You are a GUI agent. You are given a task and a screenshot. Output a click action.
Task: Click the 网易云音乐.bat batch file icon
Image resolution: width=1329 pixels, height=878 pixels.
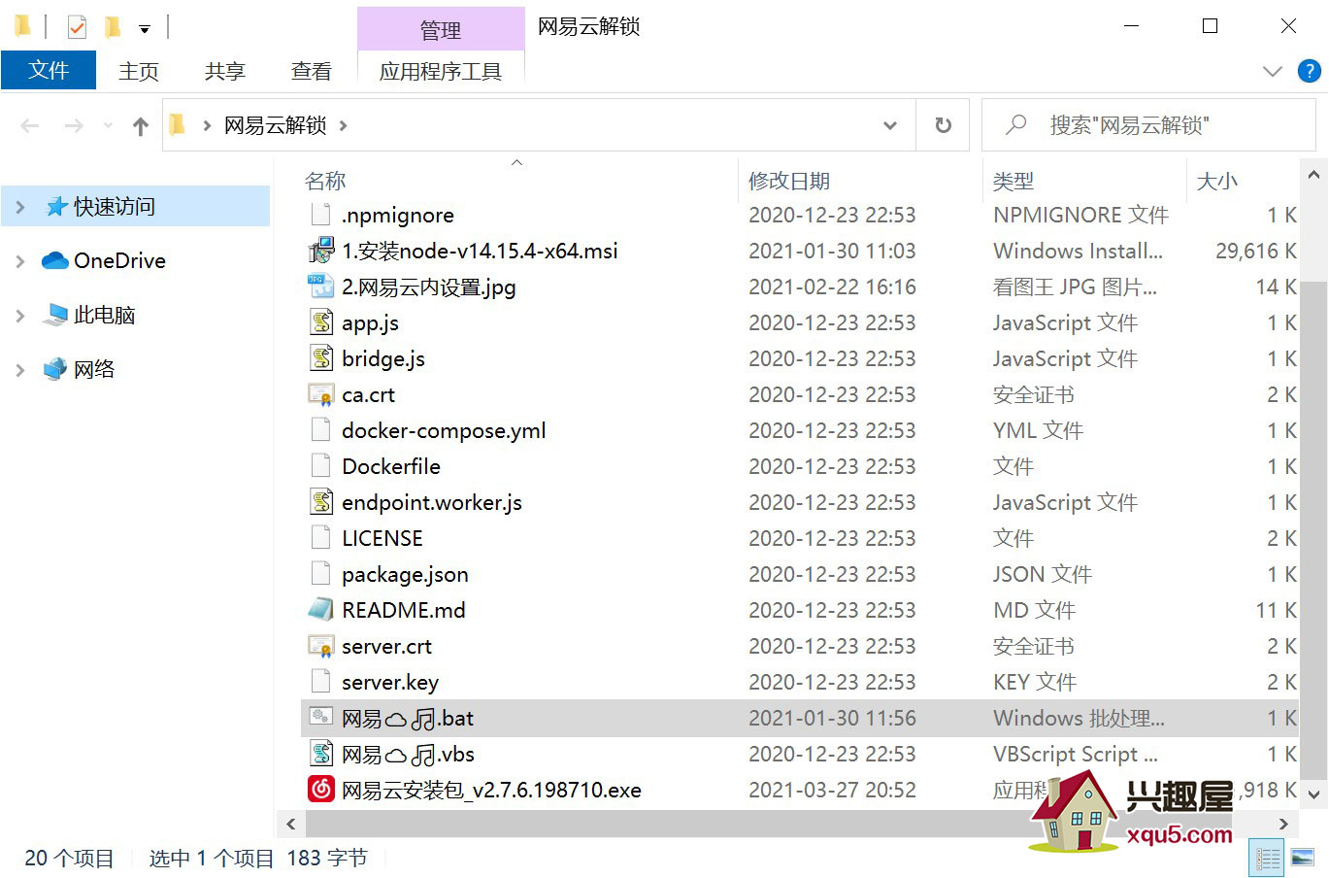(321, 718)
